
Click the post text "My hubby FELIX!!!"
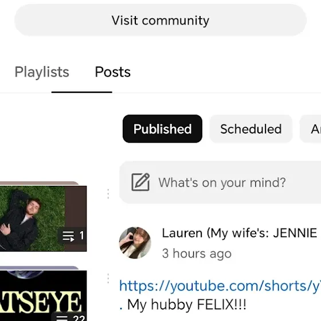click(x=186, y=304)
